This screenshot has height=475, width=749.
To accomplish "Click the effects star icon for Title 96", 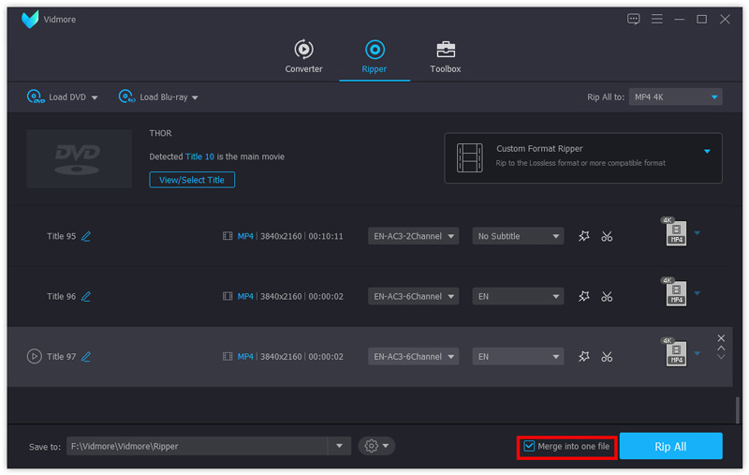I will pos(584,297).
